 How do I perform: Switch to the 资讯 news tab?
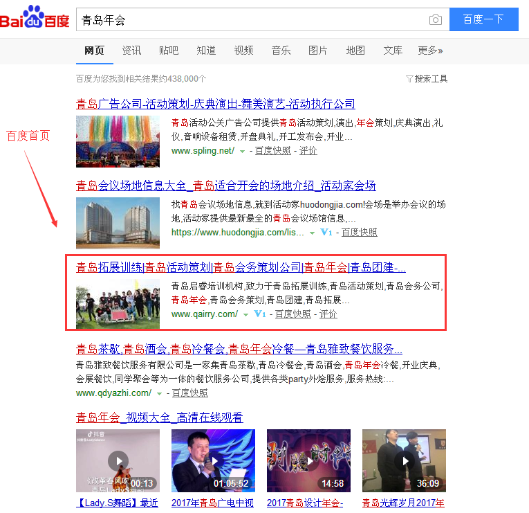click(131, 51)
